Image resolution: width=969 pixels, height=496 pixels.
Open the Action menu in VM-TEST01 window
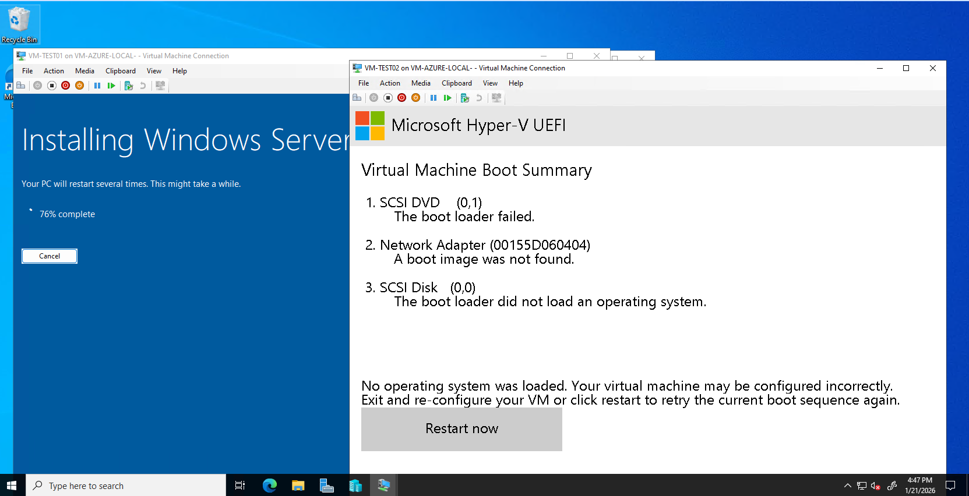[x=54, y=71]
